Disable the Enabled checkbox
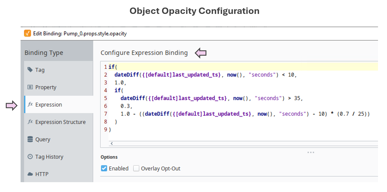 pyautogui.click(x=104, y=168)
